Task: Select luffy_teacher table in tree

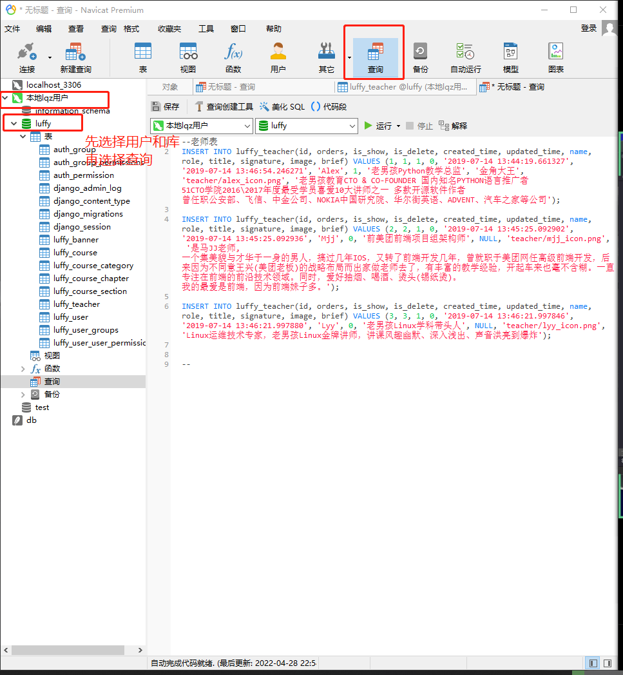Action: (77, 304)
